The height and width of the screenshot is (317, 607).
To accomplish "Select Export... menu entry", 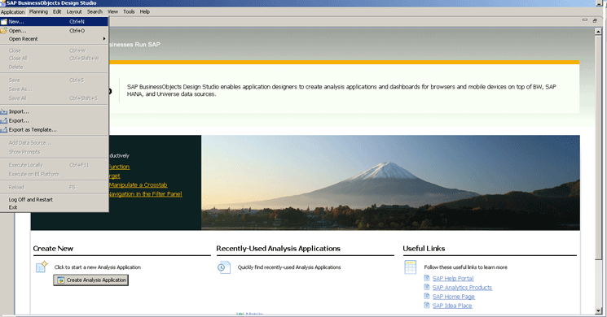I will click(x=55, y=120).
